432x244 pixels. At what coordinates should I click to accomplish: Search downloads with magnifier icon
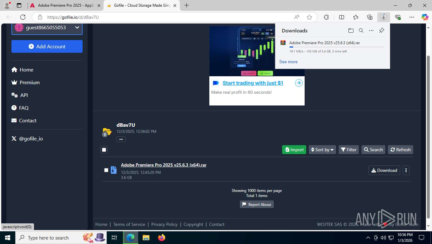361,30
